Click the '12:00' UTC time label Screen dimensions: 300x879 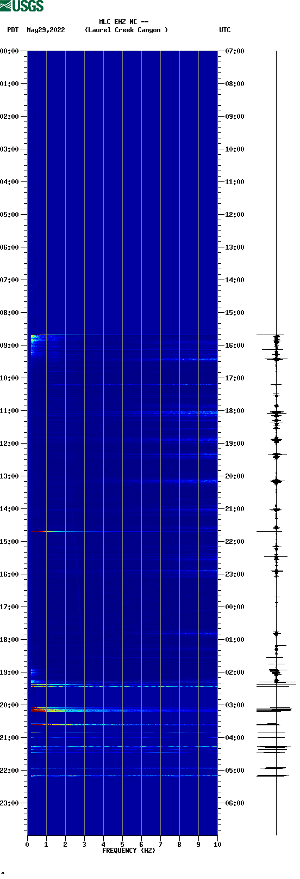point(235,215)
